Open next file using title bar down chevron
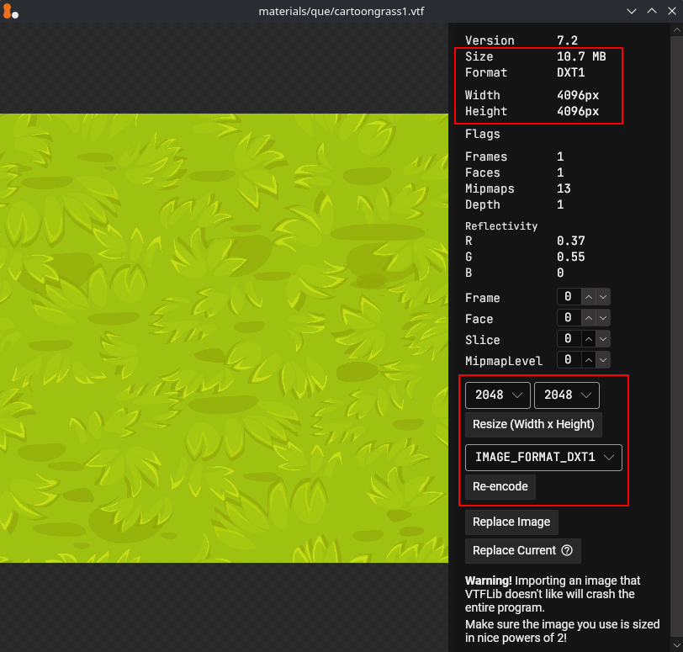 pos(633,12)
